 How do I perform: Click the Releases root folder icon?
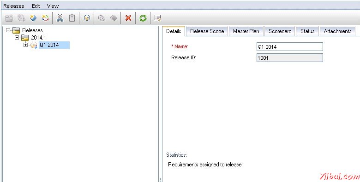(16, 30)
